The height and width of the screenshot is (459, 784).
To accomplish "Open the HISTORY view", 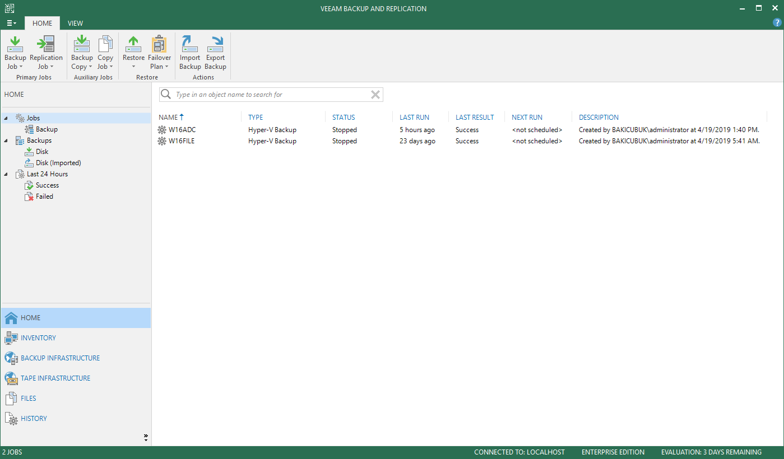I will pyautogui.click(x=34, y=419).
